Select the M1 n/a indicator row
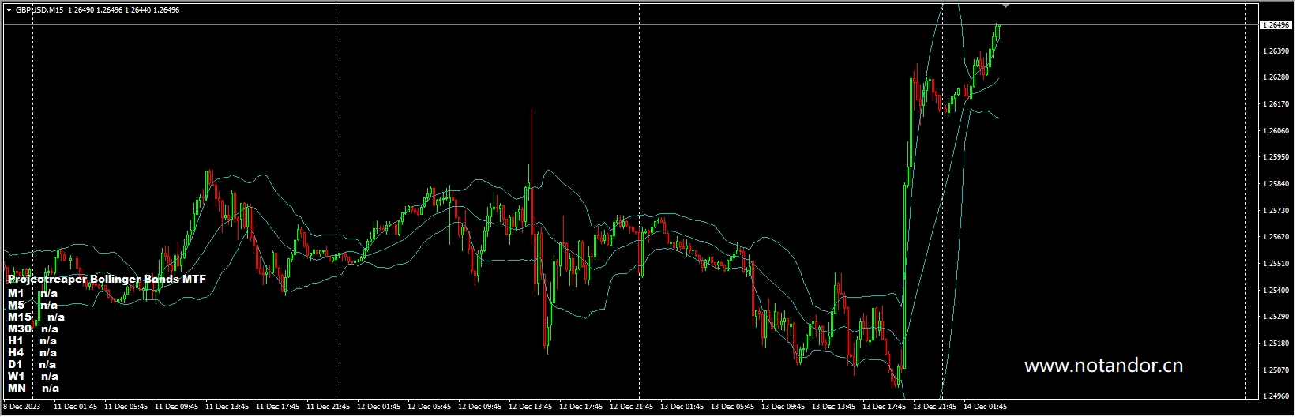This screenshot has width=1296, height=417. tap(32, 293)
